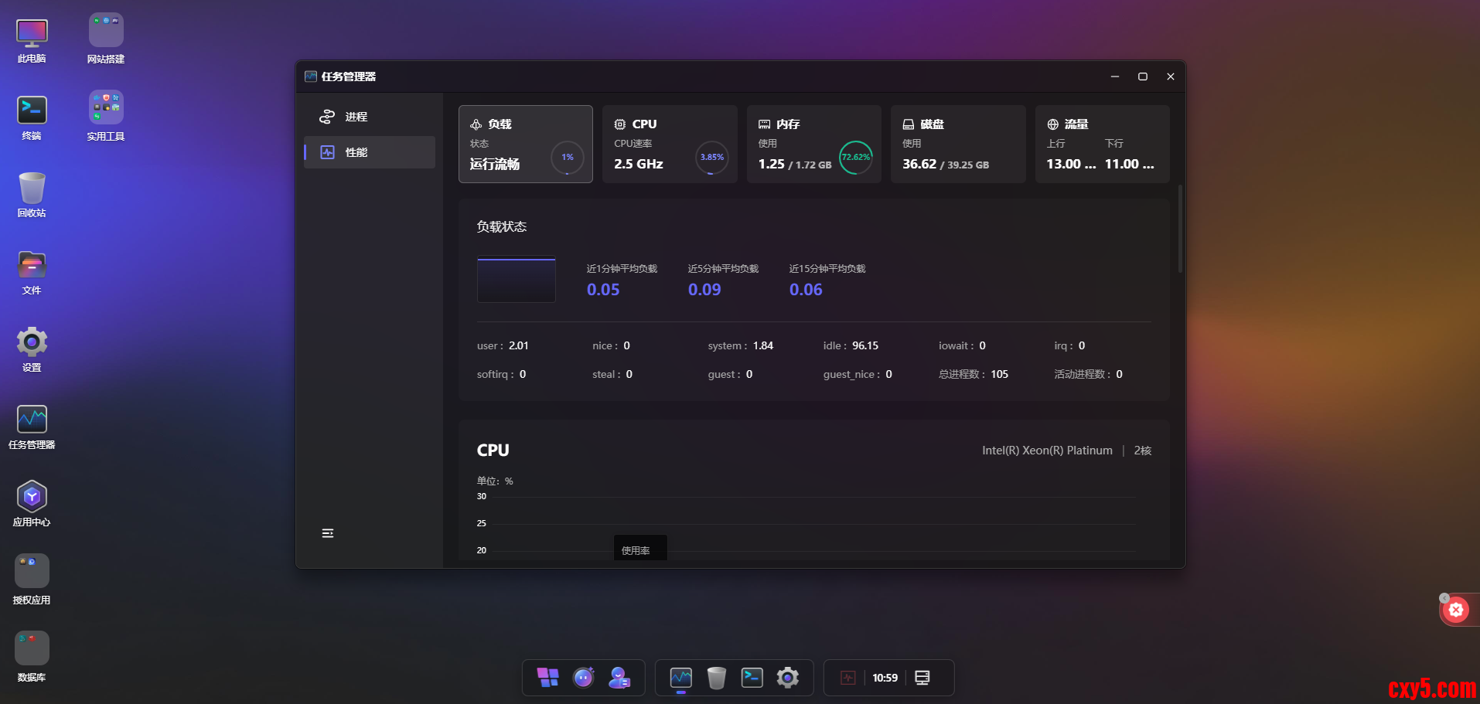The height and width of the screenshot is (704, 1480).
Task: Open the 流量 network traffic card
Action: (1102, 145)
